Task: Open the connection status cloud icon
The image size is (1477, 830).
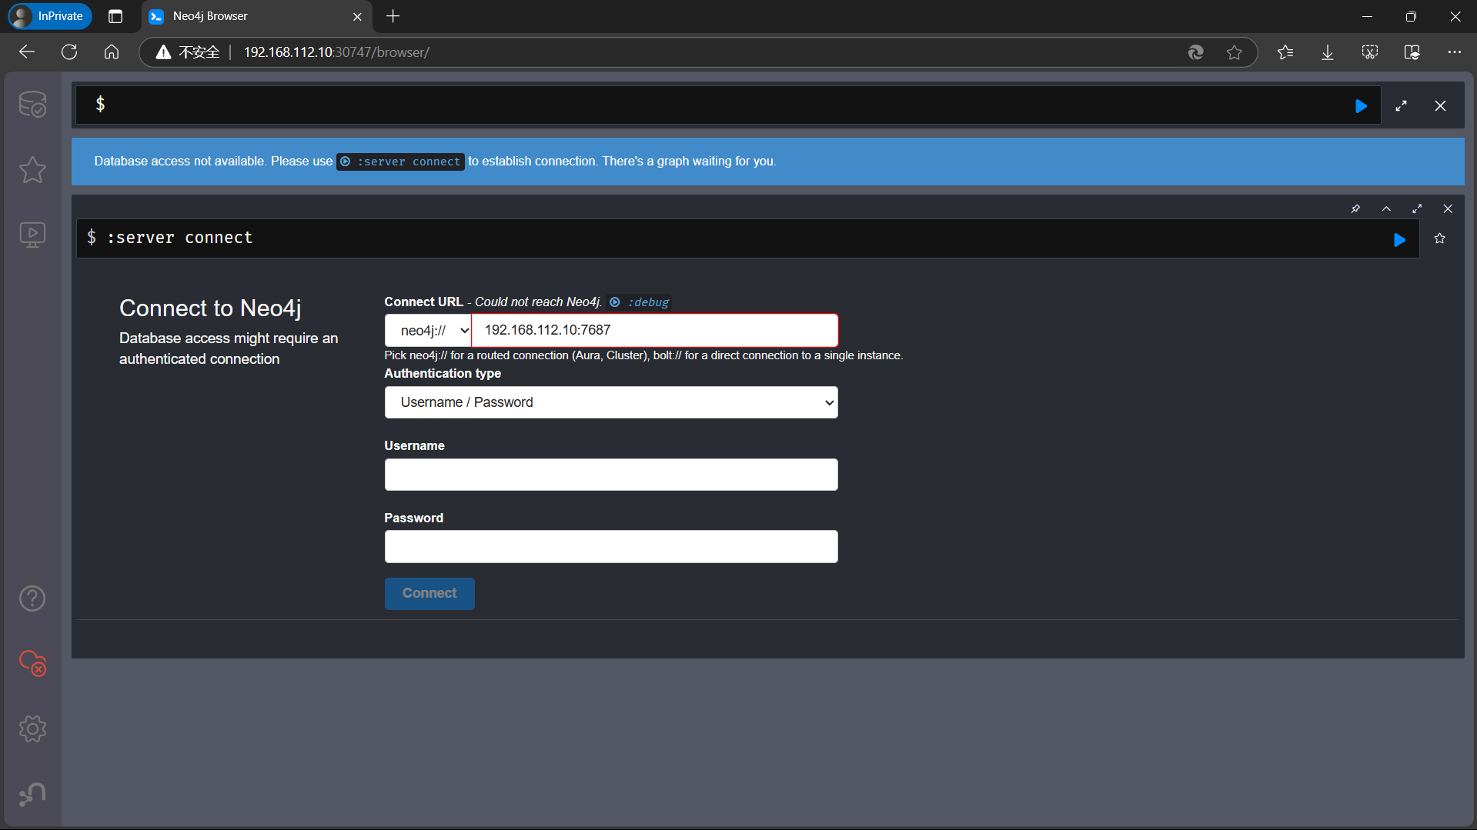Action: click(x=32, y=663)
